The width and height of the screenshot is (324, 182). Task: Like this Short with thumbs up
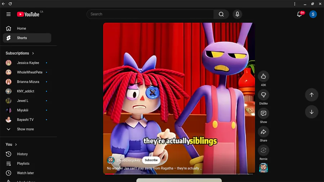(x=263, y=76)
